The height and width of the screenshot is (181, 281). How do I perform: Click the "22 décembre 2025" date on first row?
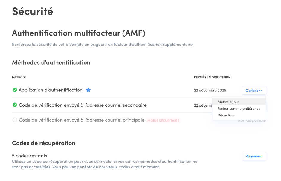pos(210,90)
